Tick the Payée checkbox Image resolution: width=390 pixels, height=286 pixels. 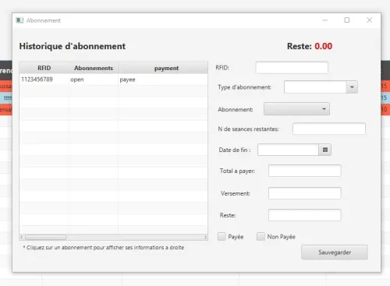pyautogui.click(x=222, y=236)
